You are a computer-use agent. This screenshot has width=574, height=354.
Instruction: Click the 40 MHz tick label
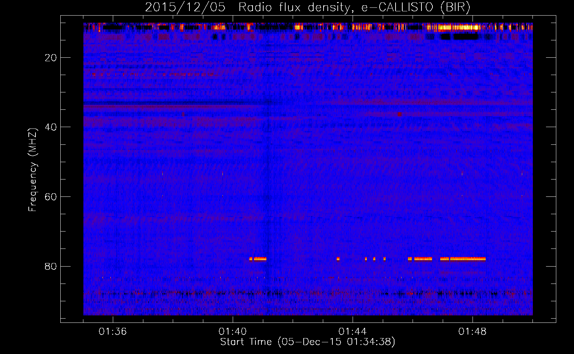51,127
